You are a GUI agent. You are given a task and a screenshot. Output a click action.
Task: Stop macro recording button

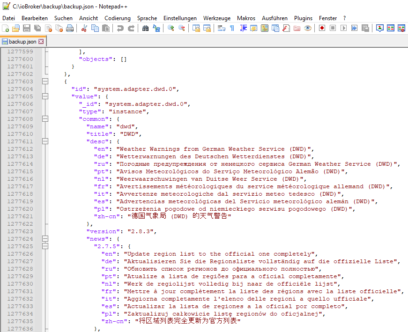pos(333,28)
